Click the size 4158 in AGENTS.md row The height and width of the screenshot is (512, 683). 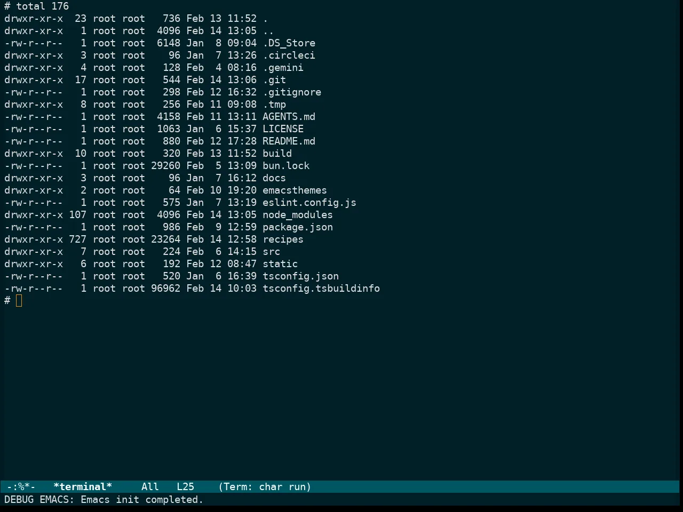pos(169,117)
